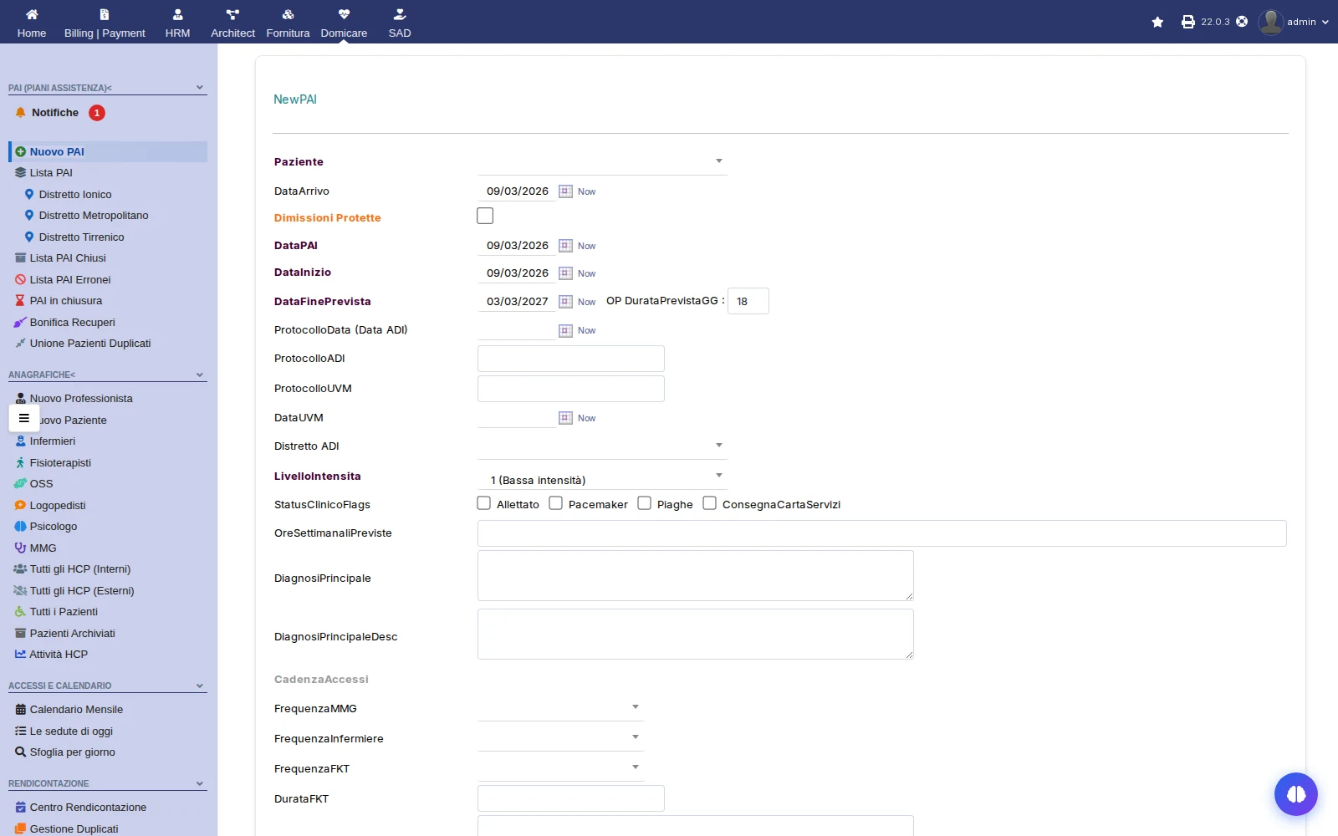The image size is (1338, 836).
Task: Expand the admin account menu chevron
Action: click(1325, 23)
